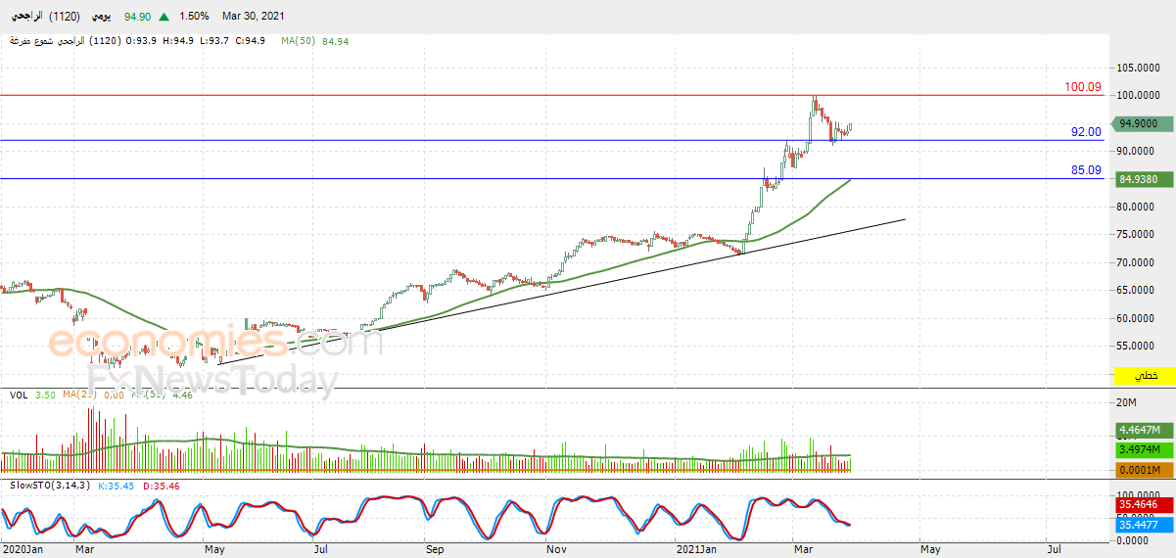Viewport: 1176px width, 558px height.
Task: Click the 94.90 last price in header
Action: click(137, 17)
